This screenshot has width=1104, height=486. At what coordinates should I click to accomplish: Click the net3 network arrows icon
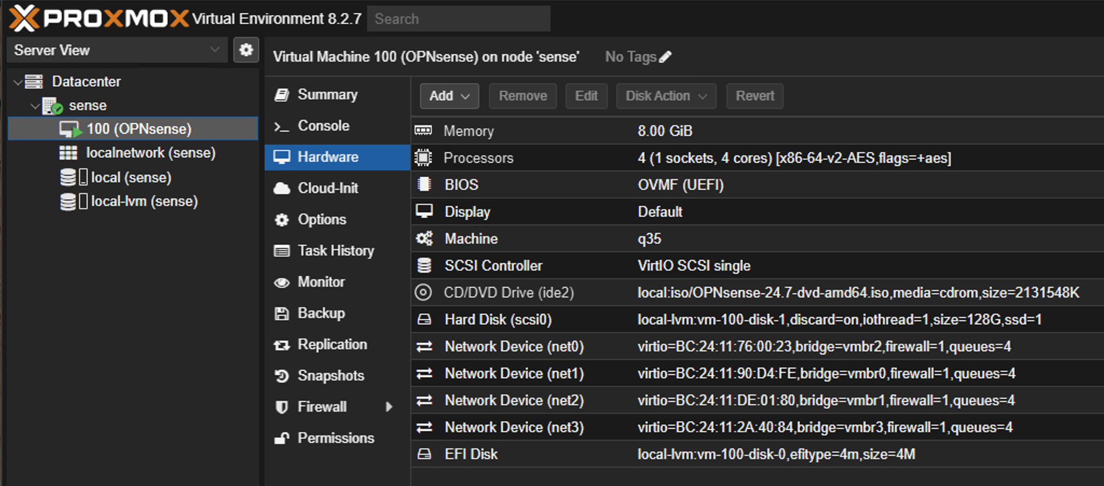(x=424, y=427)
